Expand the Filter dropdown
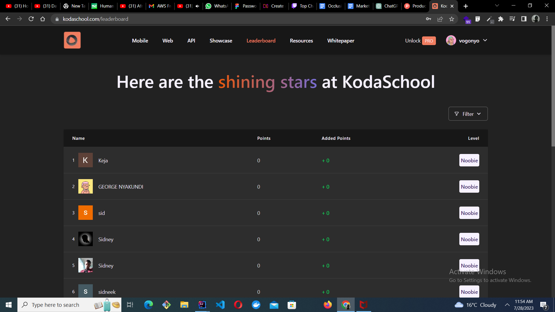The height and width of the screenshot is (312, 555). [468, 114]
